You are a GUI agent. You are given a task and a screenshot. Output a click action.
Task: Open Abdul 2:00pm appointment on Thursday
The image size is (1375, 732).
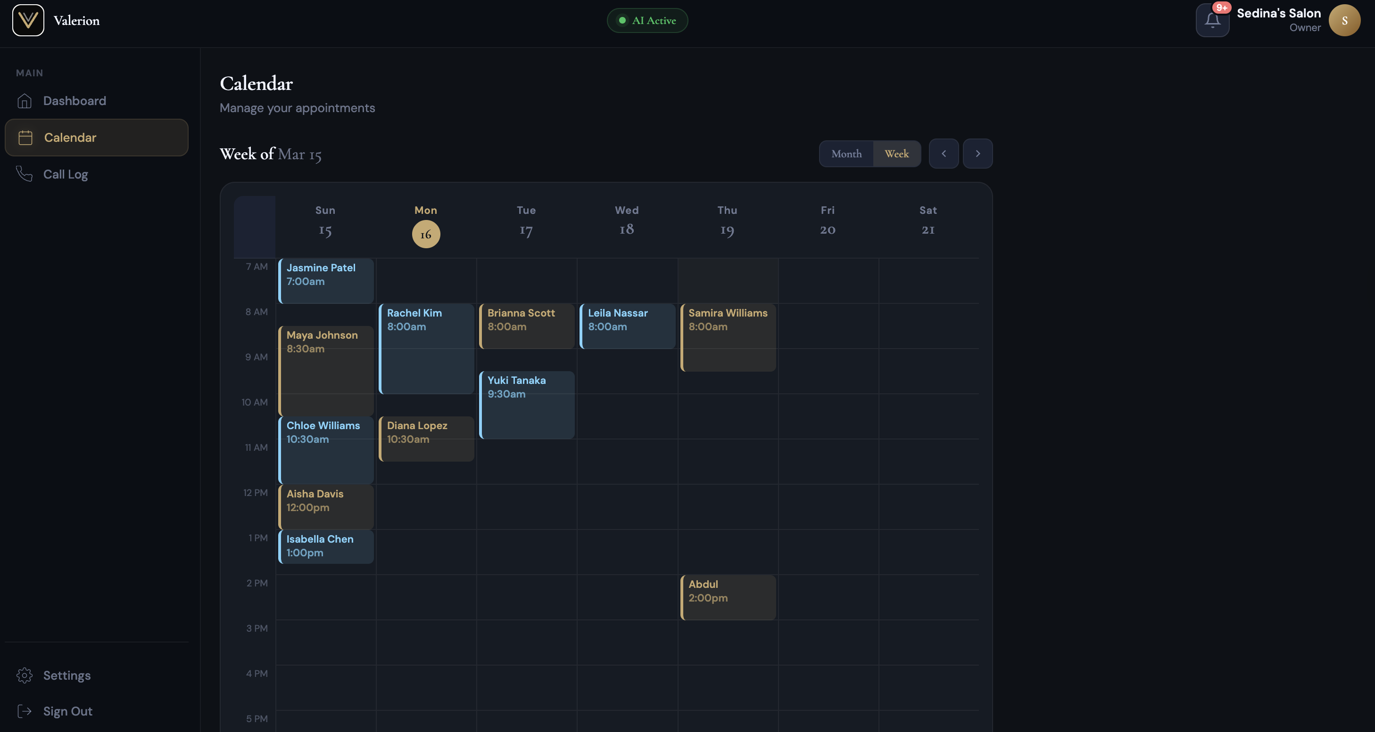728,597
